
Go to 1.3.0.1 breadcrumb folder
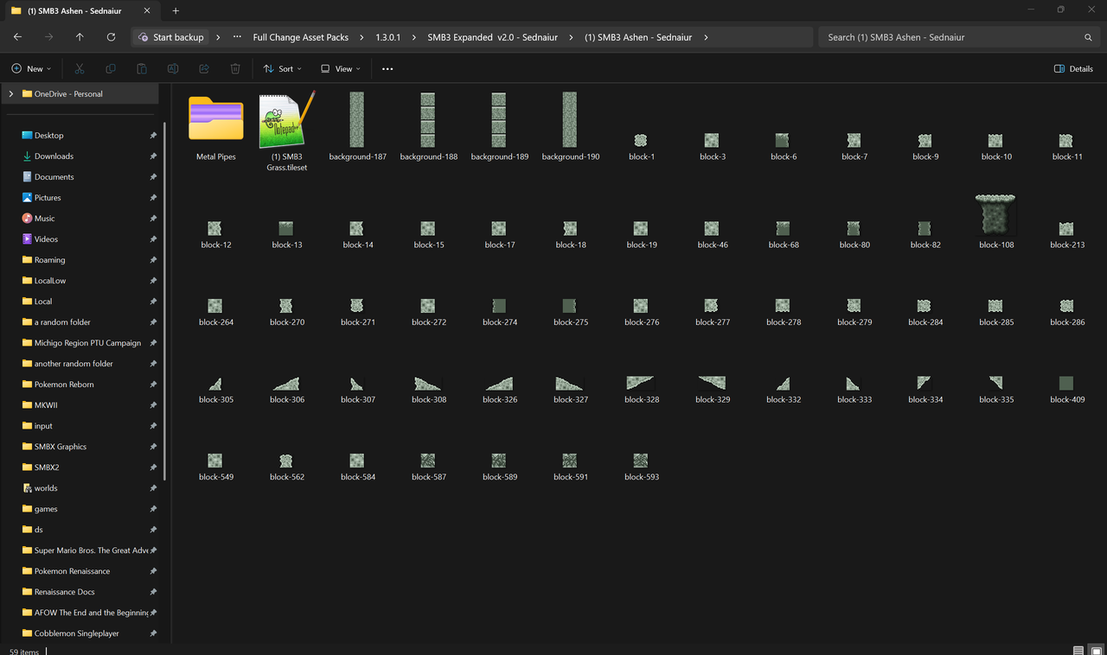[x=388, y=37]
